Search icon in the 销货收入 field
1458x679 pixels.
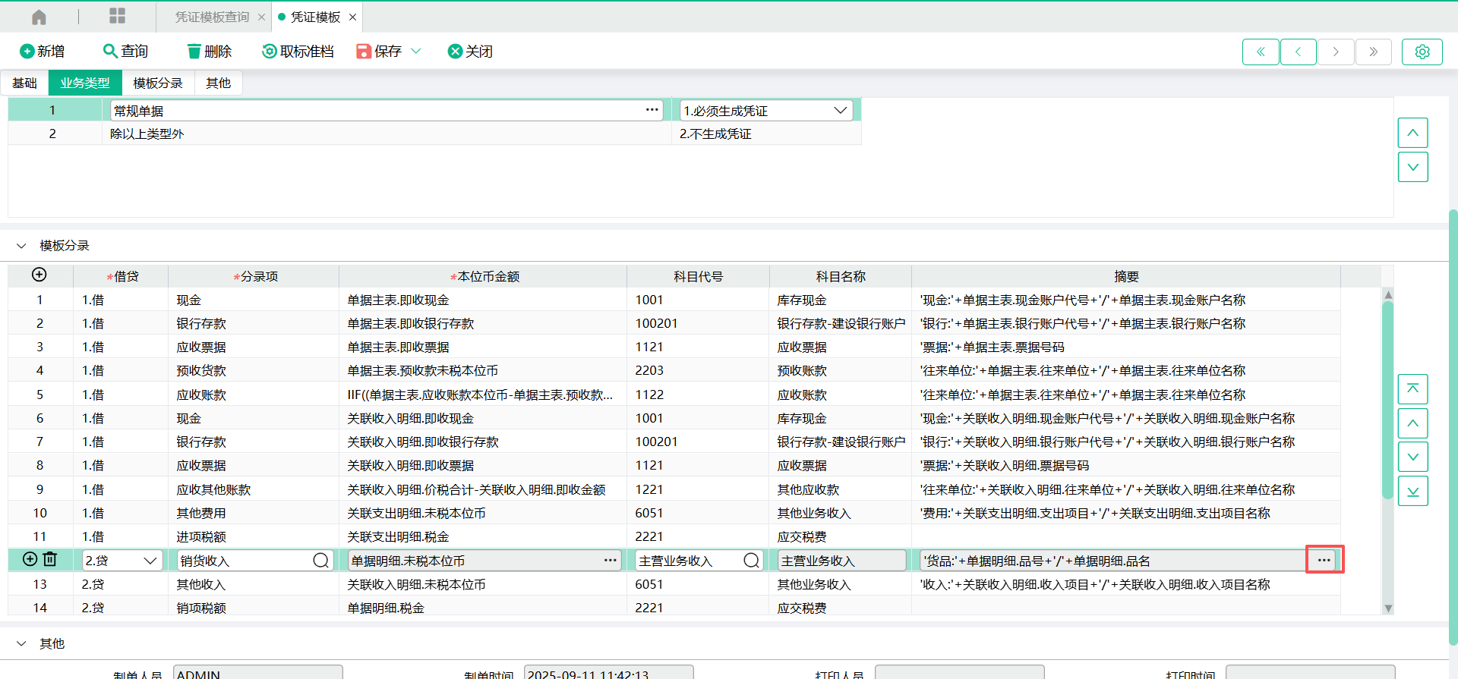[320, 561]
